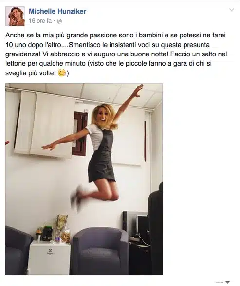Click the woman's raised hand in the photo
The height and width of the screenshot is (286, 240).
click(x=138, y=90)
